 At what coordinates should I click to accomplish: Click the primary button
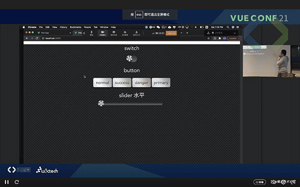coord(161,83)
